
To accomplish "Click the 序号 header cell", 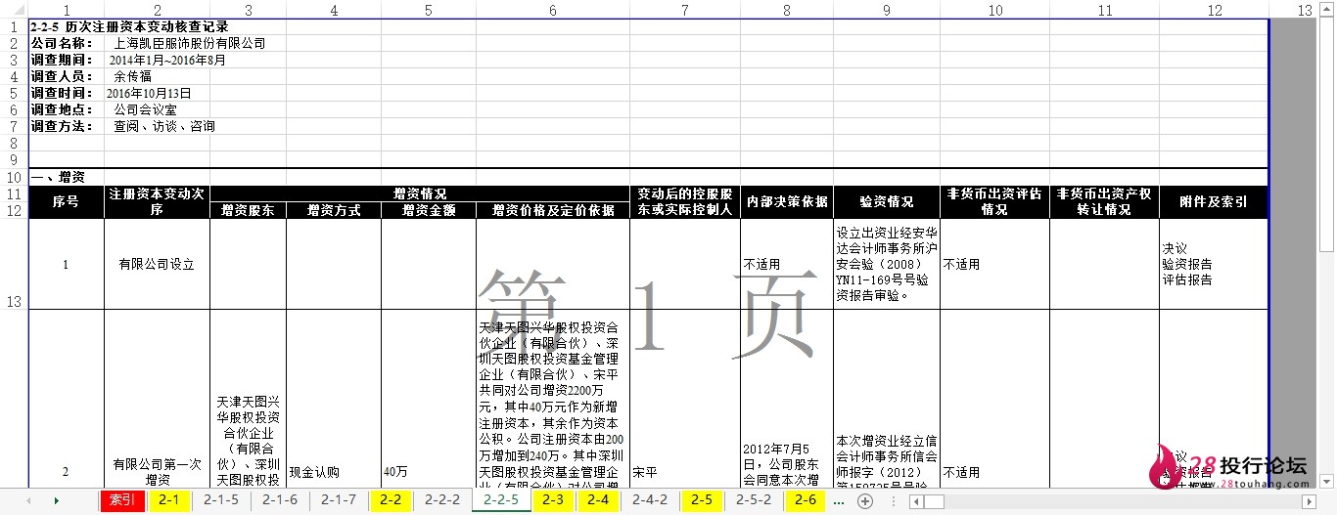I will point(66,202).
